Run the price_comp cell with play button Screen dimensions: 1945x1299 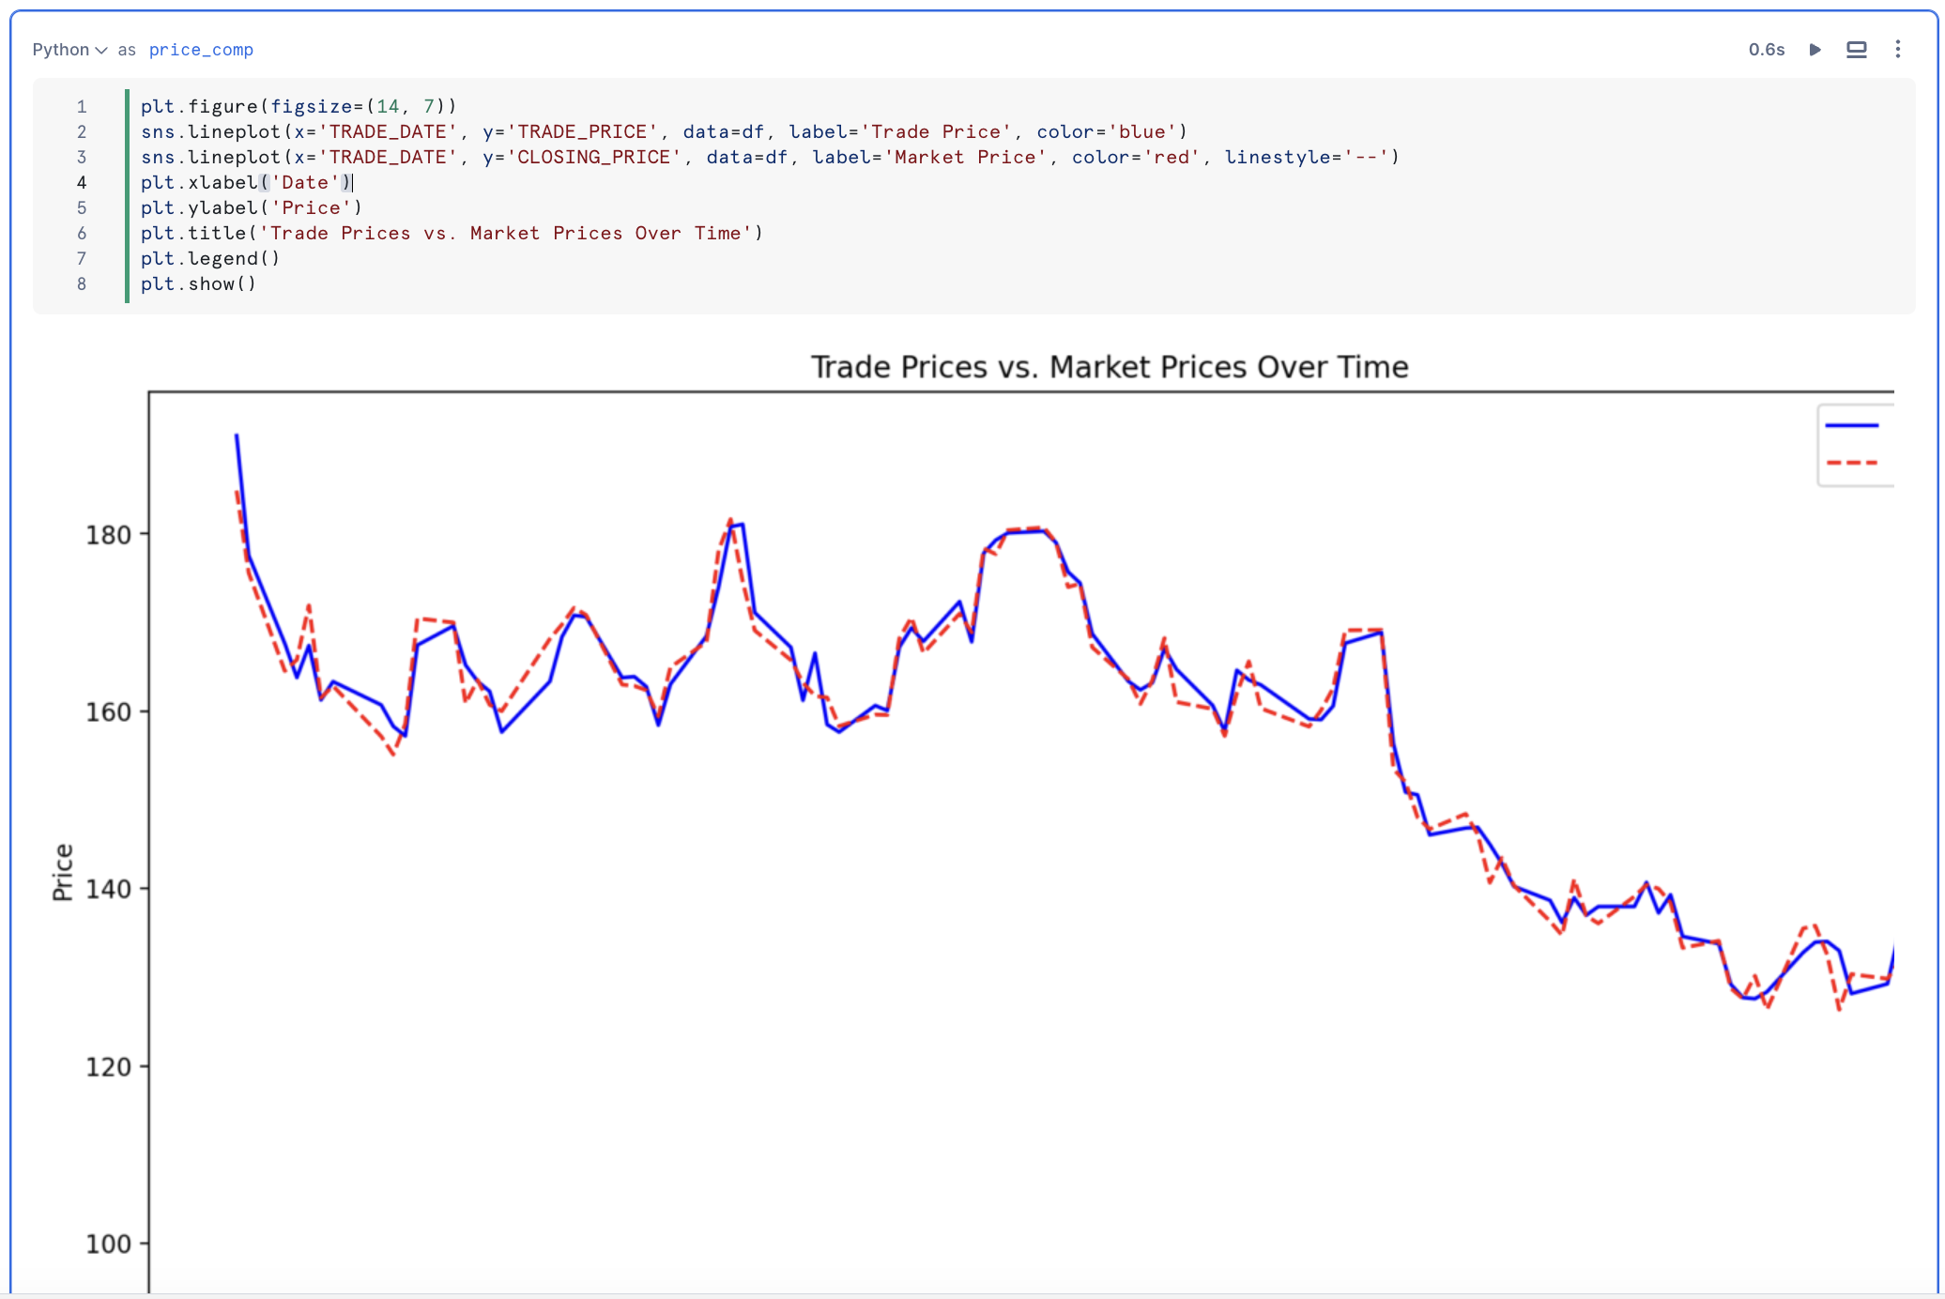[x=1815, y=50]
